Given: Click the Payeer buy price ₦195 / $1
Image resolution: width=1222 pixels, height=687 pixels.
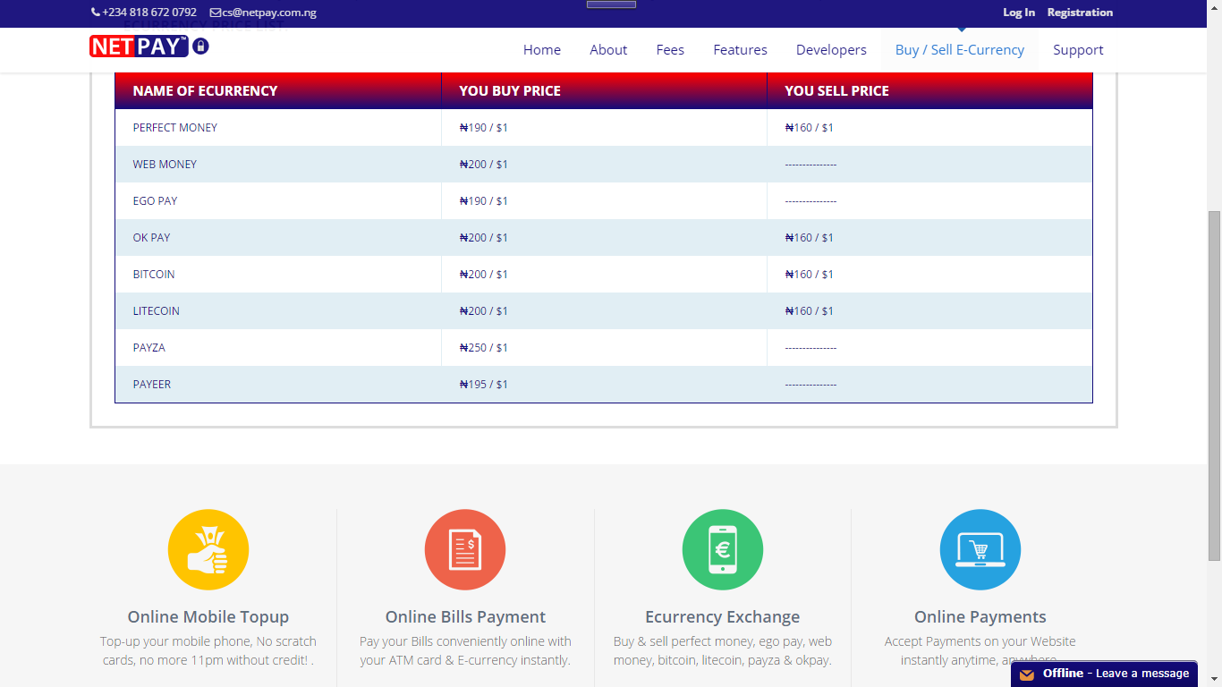Looking at the screenshot, I should coord(483,385).
